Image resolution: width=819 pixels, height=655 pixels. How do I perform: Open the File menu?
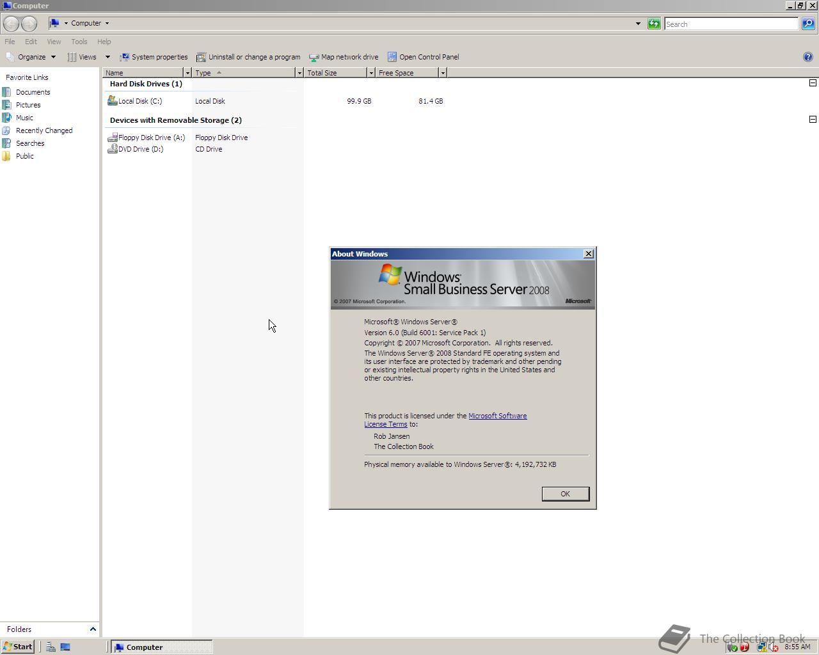point(10,42)
